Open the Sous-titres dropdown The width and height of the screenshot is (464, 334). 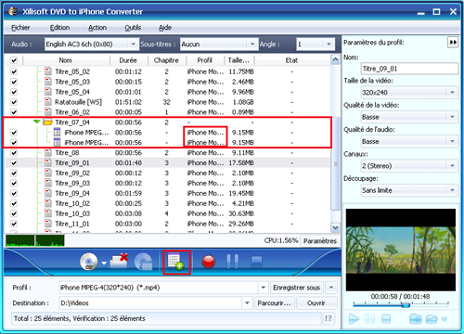(252, 45)
